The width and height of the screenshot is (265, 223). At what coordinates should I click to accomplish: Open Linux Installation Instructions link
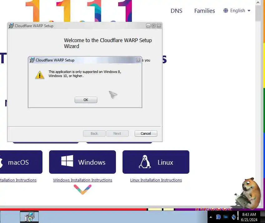156,180
